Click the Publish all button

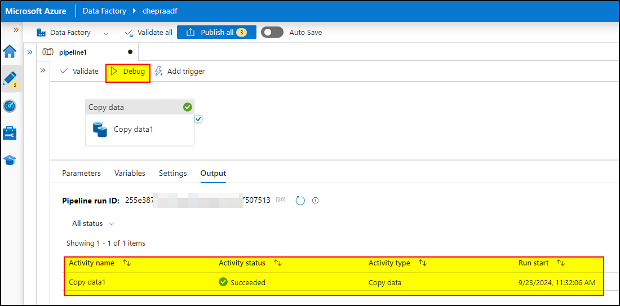216,33
